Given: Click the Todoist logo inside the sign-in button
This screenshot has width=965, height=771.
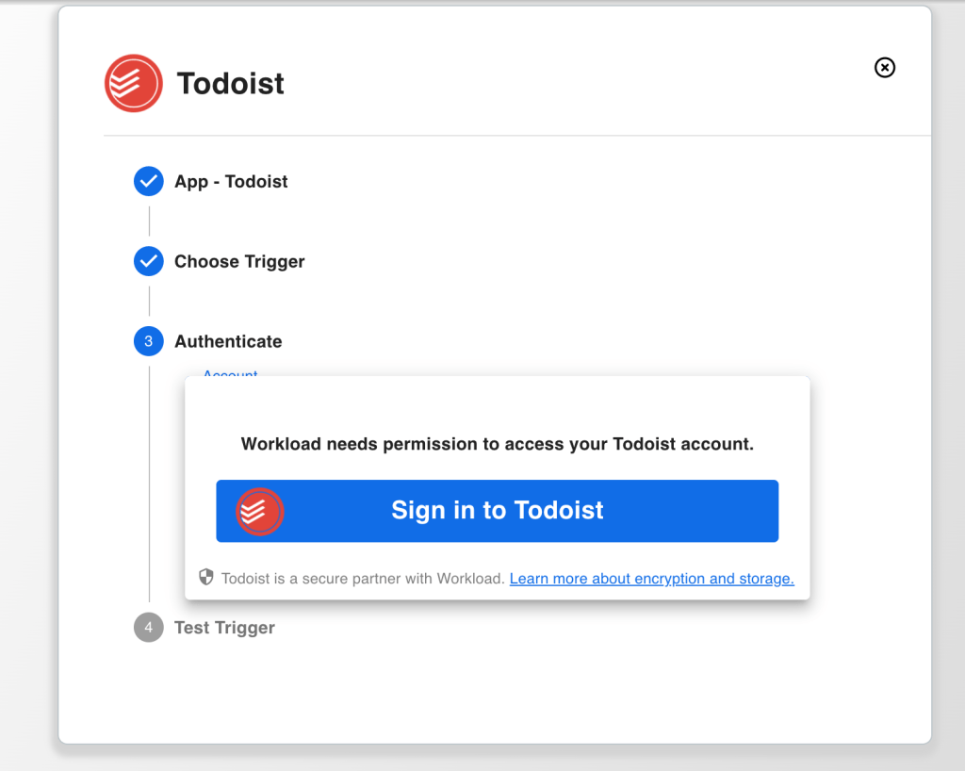Looking at the screenshot, I should (x=259, y=511).
